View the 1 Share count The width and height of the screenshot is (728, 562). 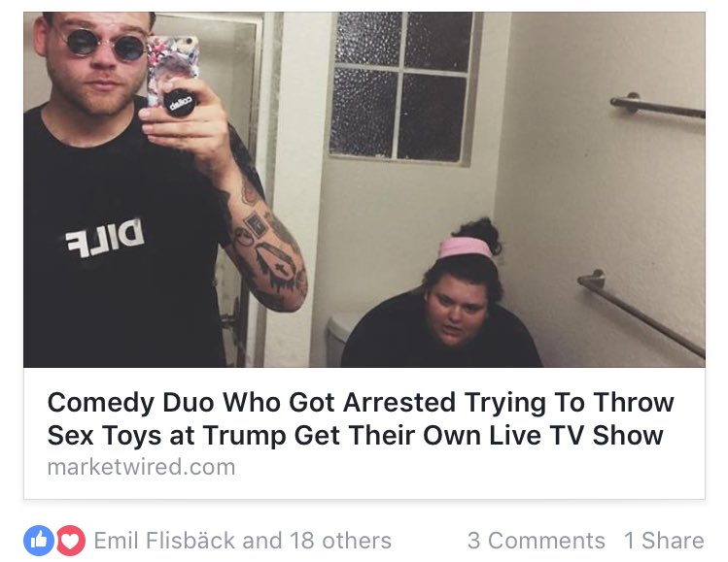(x=665, y=541)
